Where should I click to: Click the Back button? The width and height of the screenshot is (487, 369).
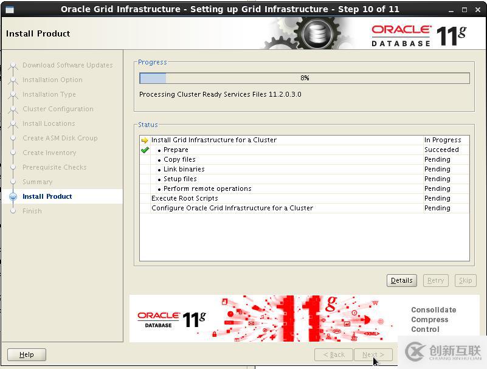(x=334, y=354)
